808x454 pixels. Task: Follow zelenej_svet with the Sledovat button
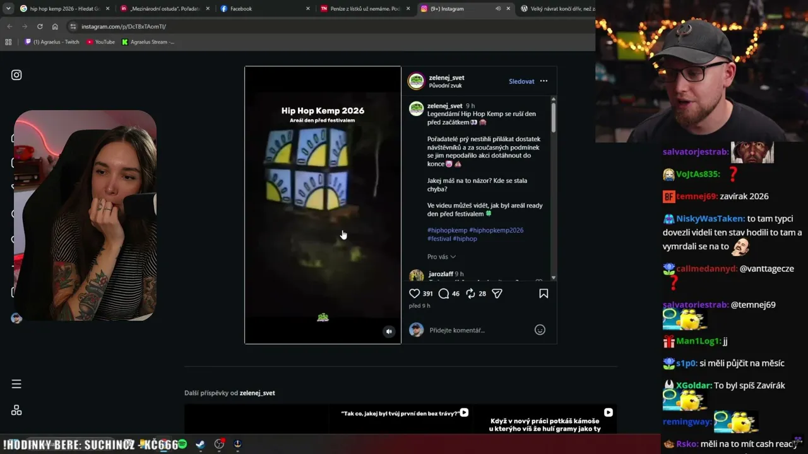pyautogui.click(x=521, y=81)
